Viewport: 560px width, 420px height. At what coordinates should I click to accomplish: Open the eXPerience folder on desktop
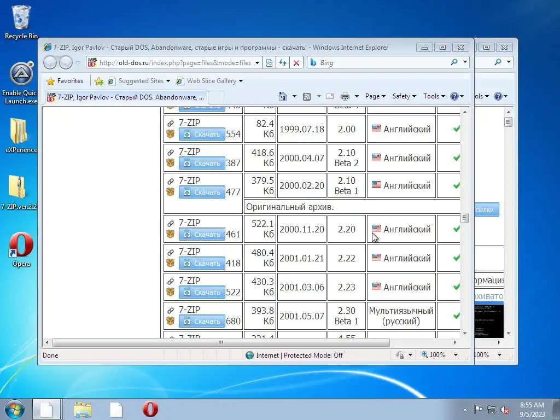pyautogui.click(x=21, y=135)
